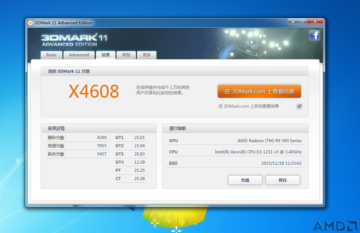This screenshot has height=233, width=360.
Task: Close the 3DMark 11 window
Action: (x=315, y=21)
